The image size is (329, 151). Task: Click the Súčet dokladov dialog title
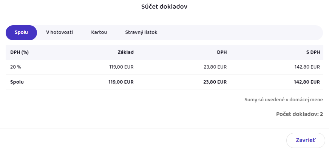pos(164,7)
